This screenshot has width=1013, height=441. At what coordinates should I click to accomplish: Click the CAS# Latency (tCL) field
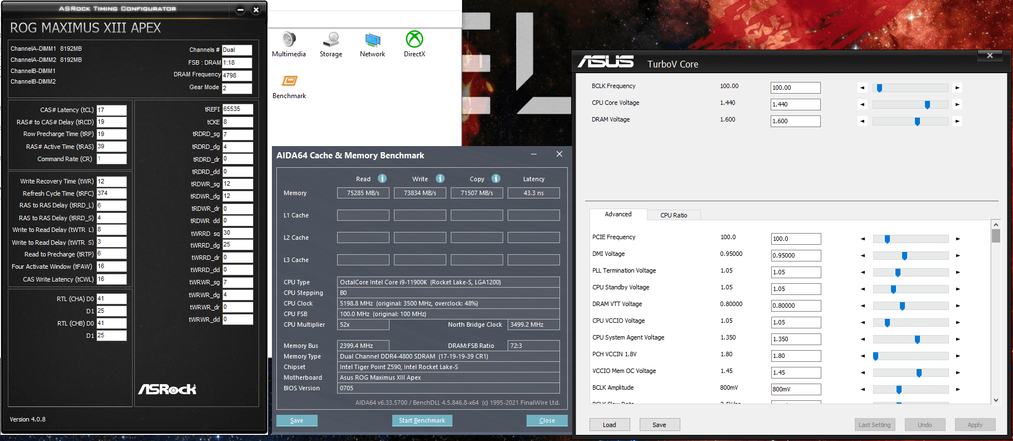coord(112,110)
